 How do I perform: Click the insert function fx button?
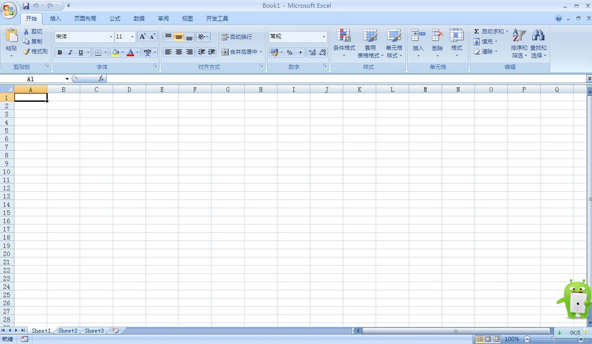[101, 78]
